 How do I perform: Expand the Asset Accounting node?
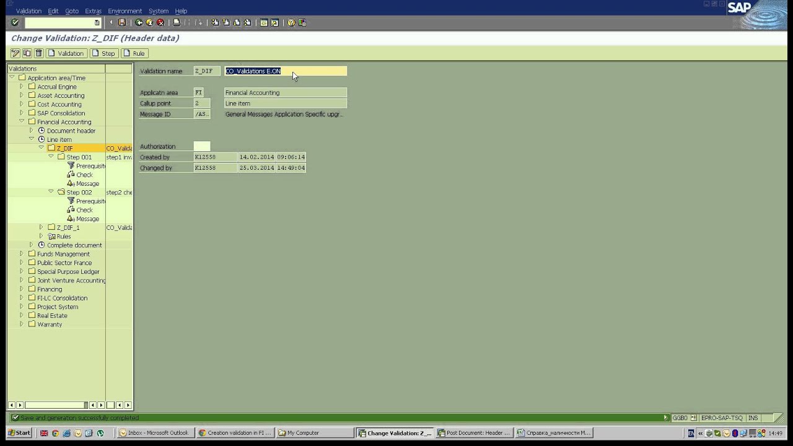pyautogui.click(x=22, y=95)
